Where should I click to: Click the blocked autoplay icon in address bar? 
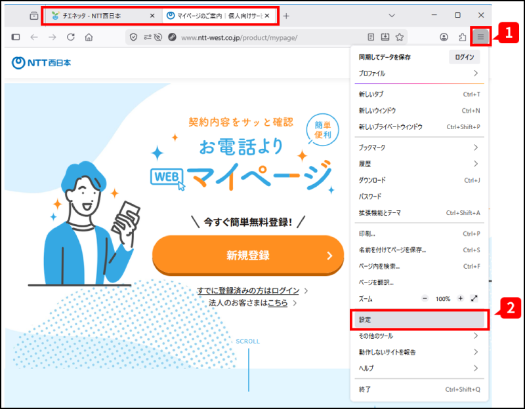coord(158,37)
